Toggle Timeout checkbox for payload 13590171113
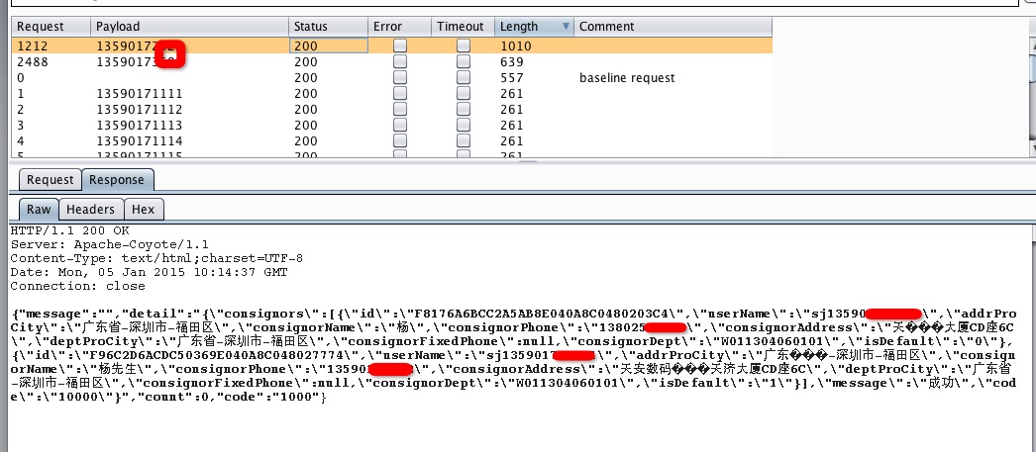This screenshot has width=1036, height=452. 464,125
